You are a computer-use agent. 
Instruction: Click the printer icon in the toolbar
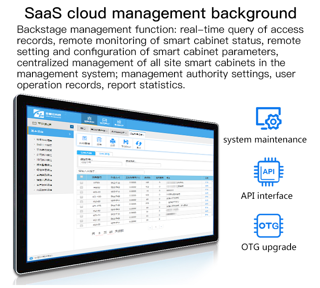point(113,141)
